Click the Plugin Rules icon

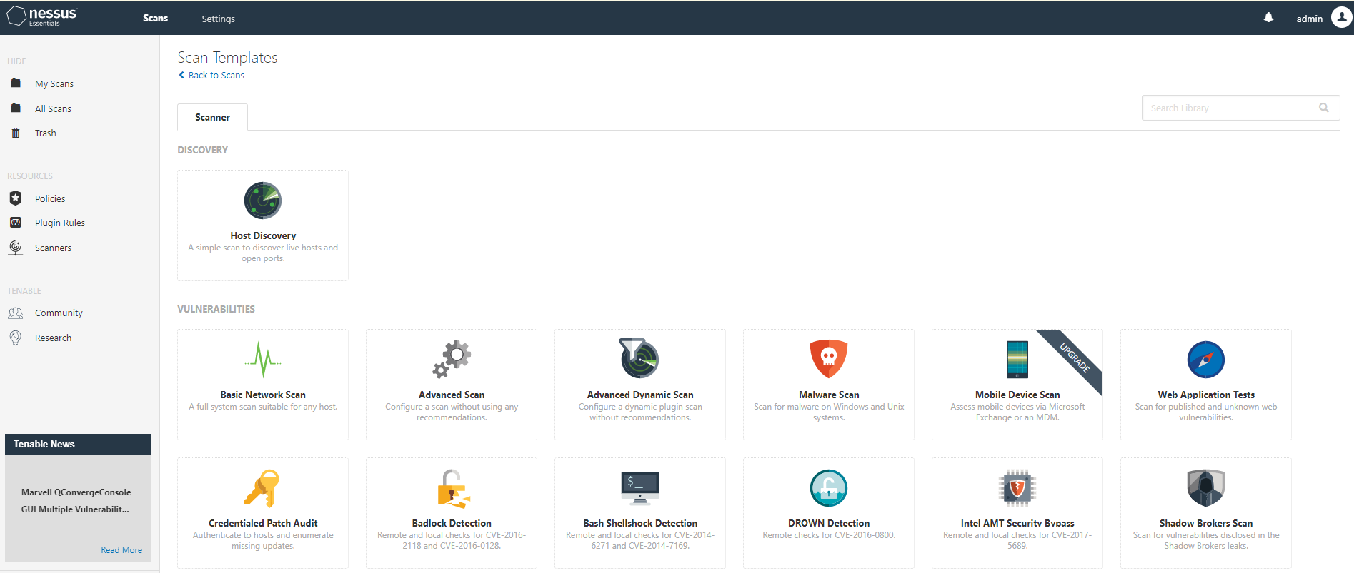pos(16,223)
